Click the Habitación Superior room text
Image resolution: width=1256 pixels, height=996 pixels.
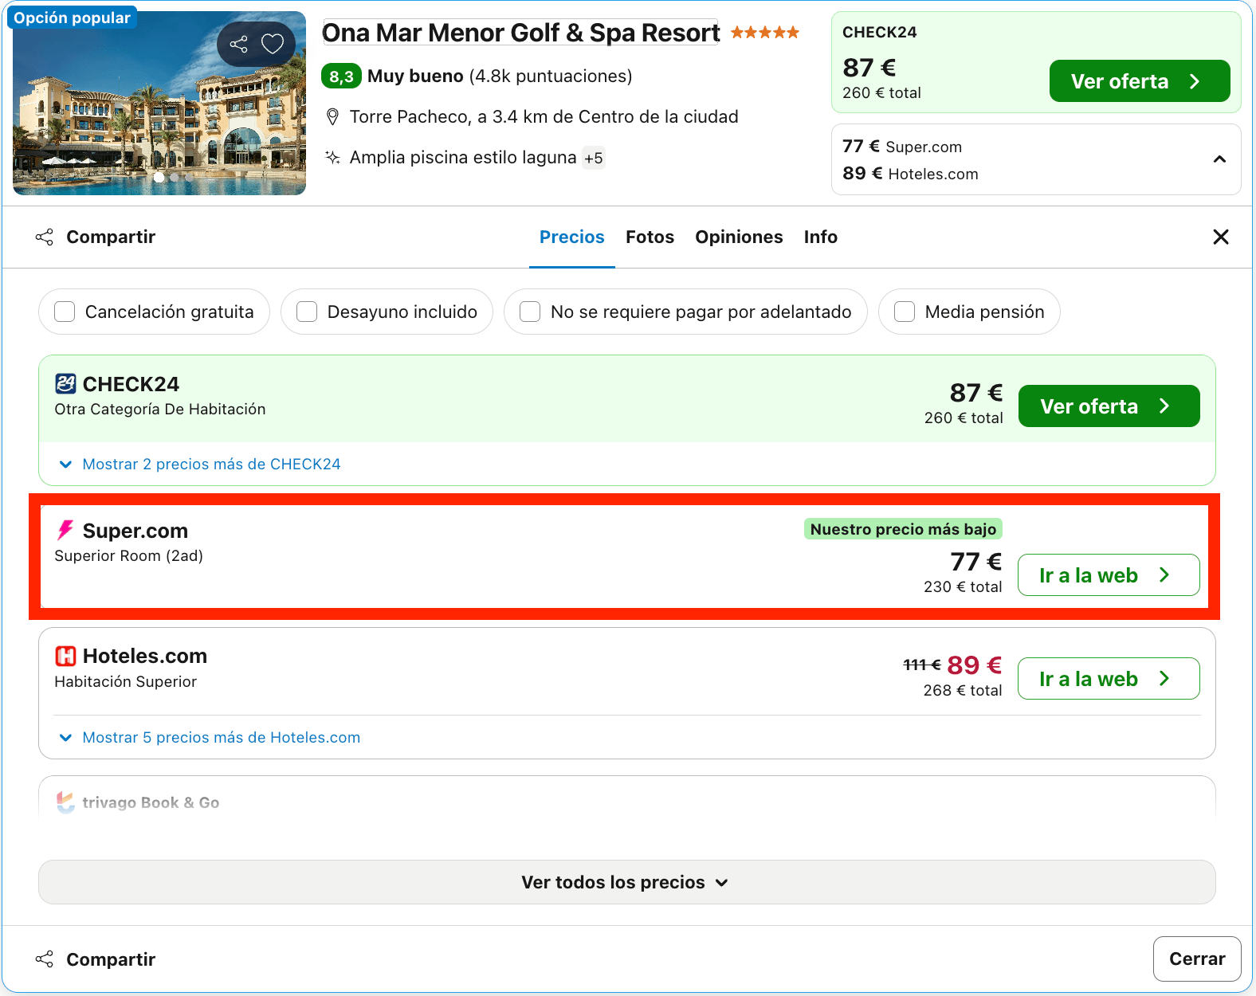point(126,682)
